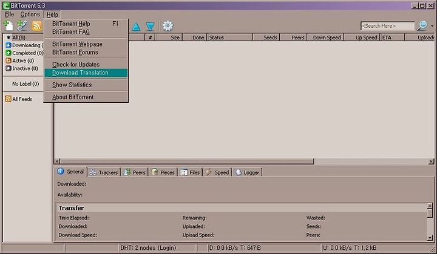Click the horizontal scrollbar right arrow
The height and width of the screenshot is (254, 437).
point(431,161)
